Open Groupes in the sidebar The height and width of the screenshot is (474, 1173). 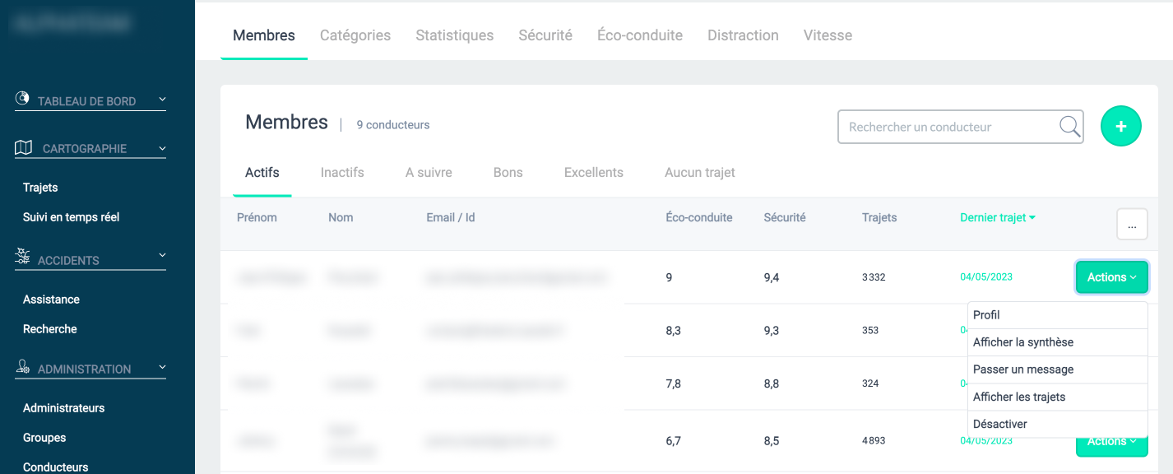[x=44, y=438]
